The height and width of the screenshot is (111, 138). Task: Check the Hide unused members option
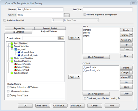tap(8, 91)
